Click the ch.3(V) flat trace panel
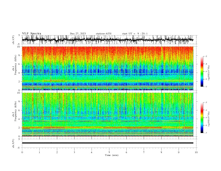Screen dimensions: 221x171 (110, 143)
